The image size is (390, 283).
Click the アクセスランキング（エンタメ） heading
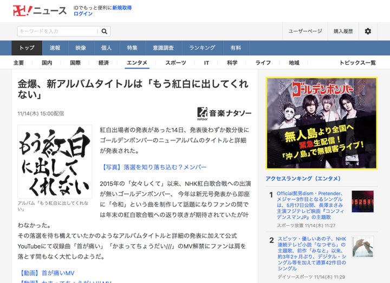(303, 179)
